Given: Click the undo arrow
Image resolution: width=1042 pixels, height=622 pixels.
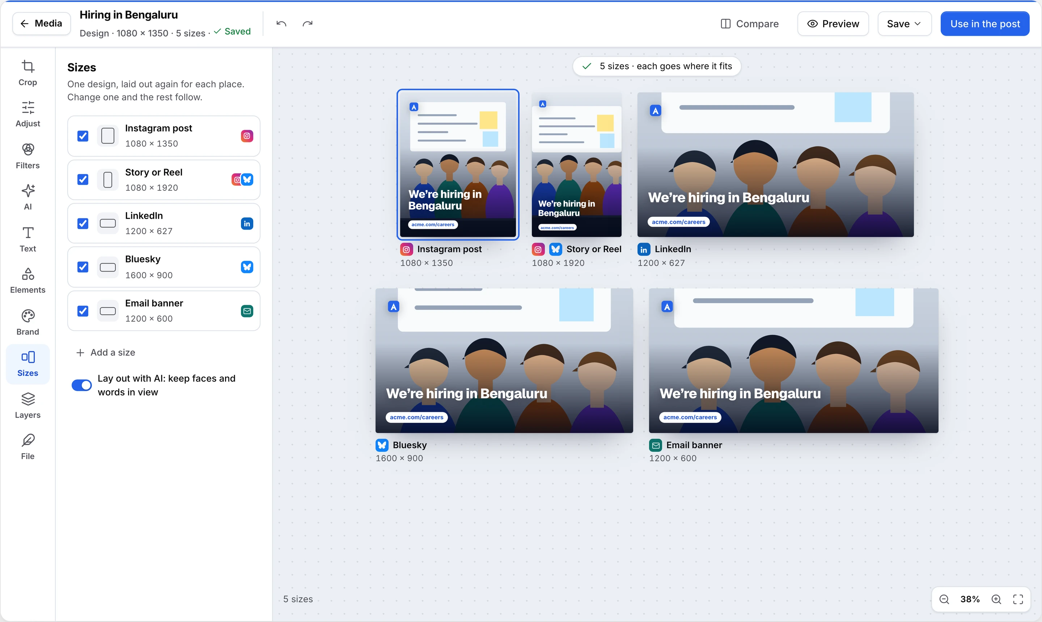Looking at the screenshot, I should (x=281, y=24).
